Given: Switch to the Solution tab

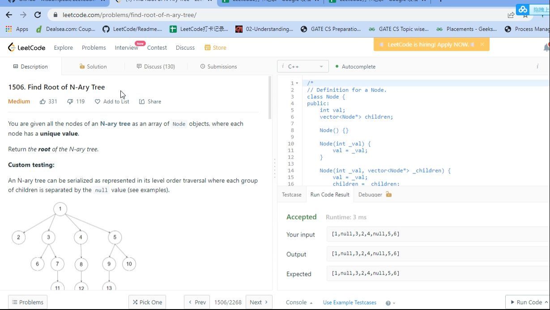Looking at the screenshot, I should [93, 67].
